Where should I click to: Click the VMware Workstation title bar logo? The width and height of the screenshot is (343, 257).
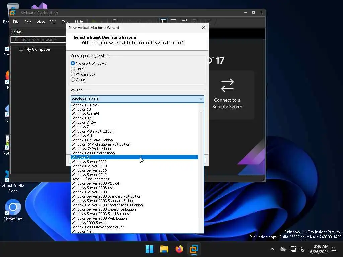tap(13, 13)
